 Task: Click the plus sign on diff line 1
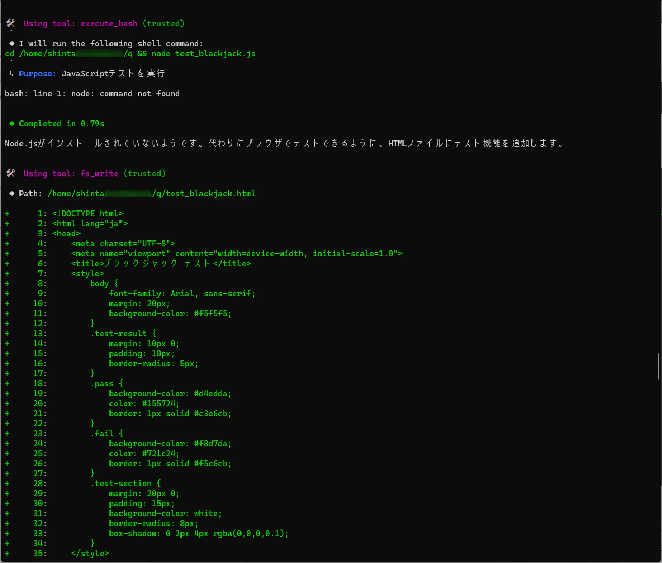(7, 214)
